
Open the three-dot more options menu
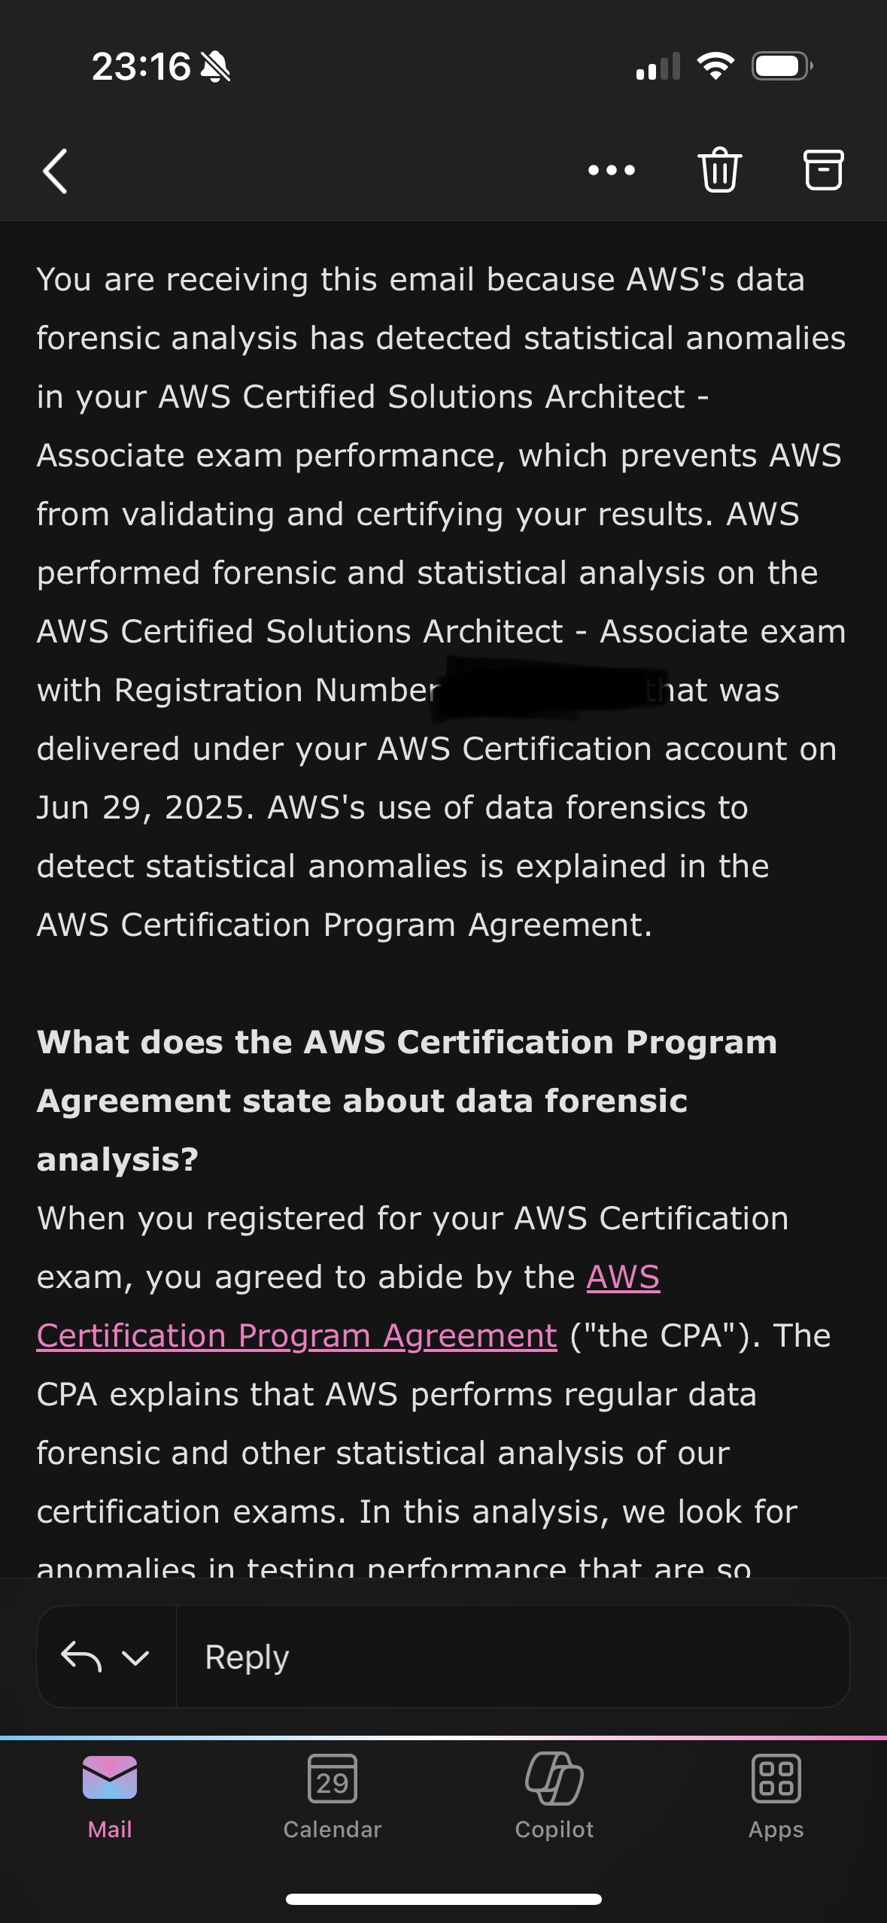611,171
